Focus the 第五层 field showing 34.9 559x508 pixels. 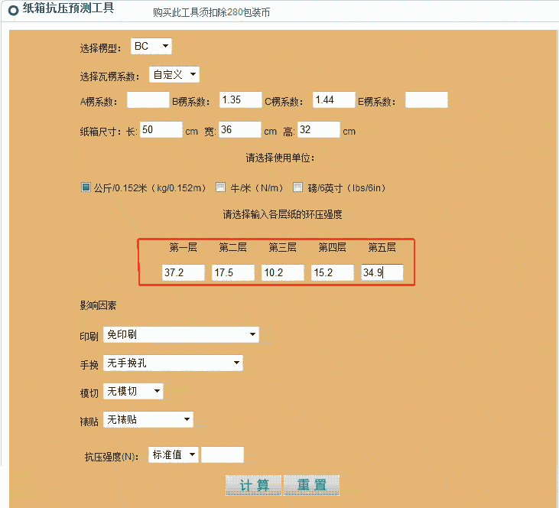pos(382,273)
